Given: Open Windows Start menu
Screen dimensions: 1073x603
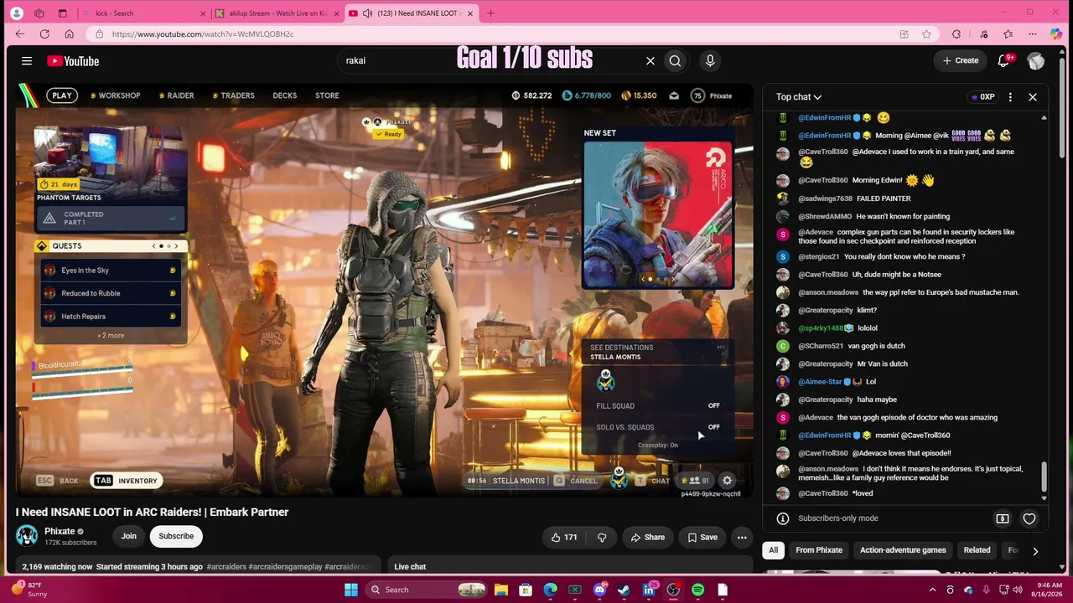Looking at the screenshot, I should click(351, 590).
